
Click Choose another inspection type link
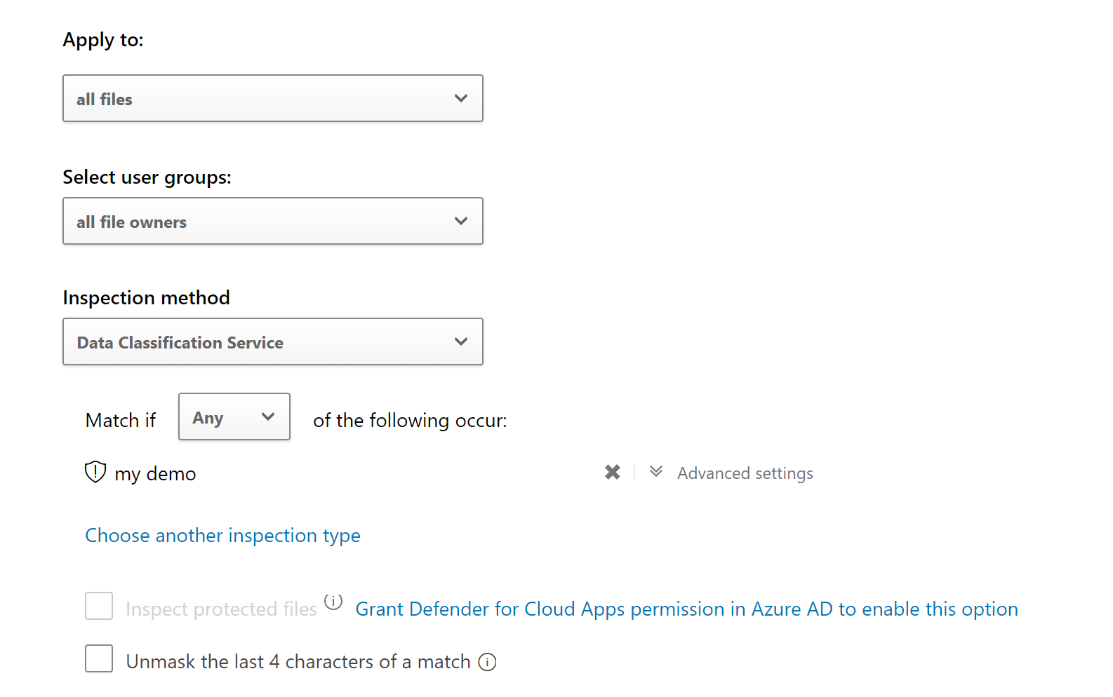222,536
